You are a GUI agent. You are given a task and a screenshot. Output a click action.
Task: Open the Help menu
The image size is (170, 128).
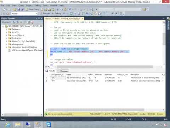tap(62, 5)
